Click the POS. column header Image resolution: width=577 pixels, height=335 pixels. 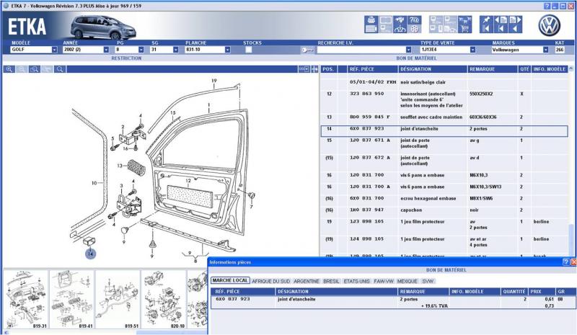(328, 69)
